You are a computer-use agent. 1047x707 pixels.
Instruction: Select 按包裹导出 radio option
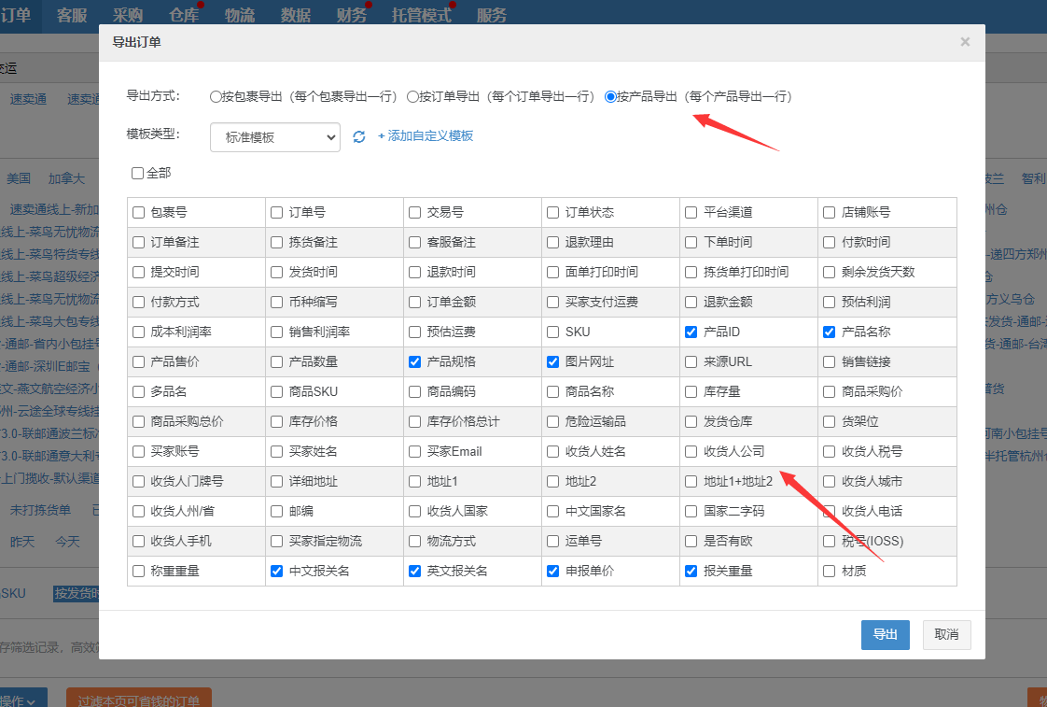[215, 96]
